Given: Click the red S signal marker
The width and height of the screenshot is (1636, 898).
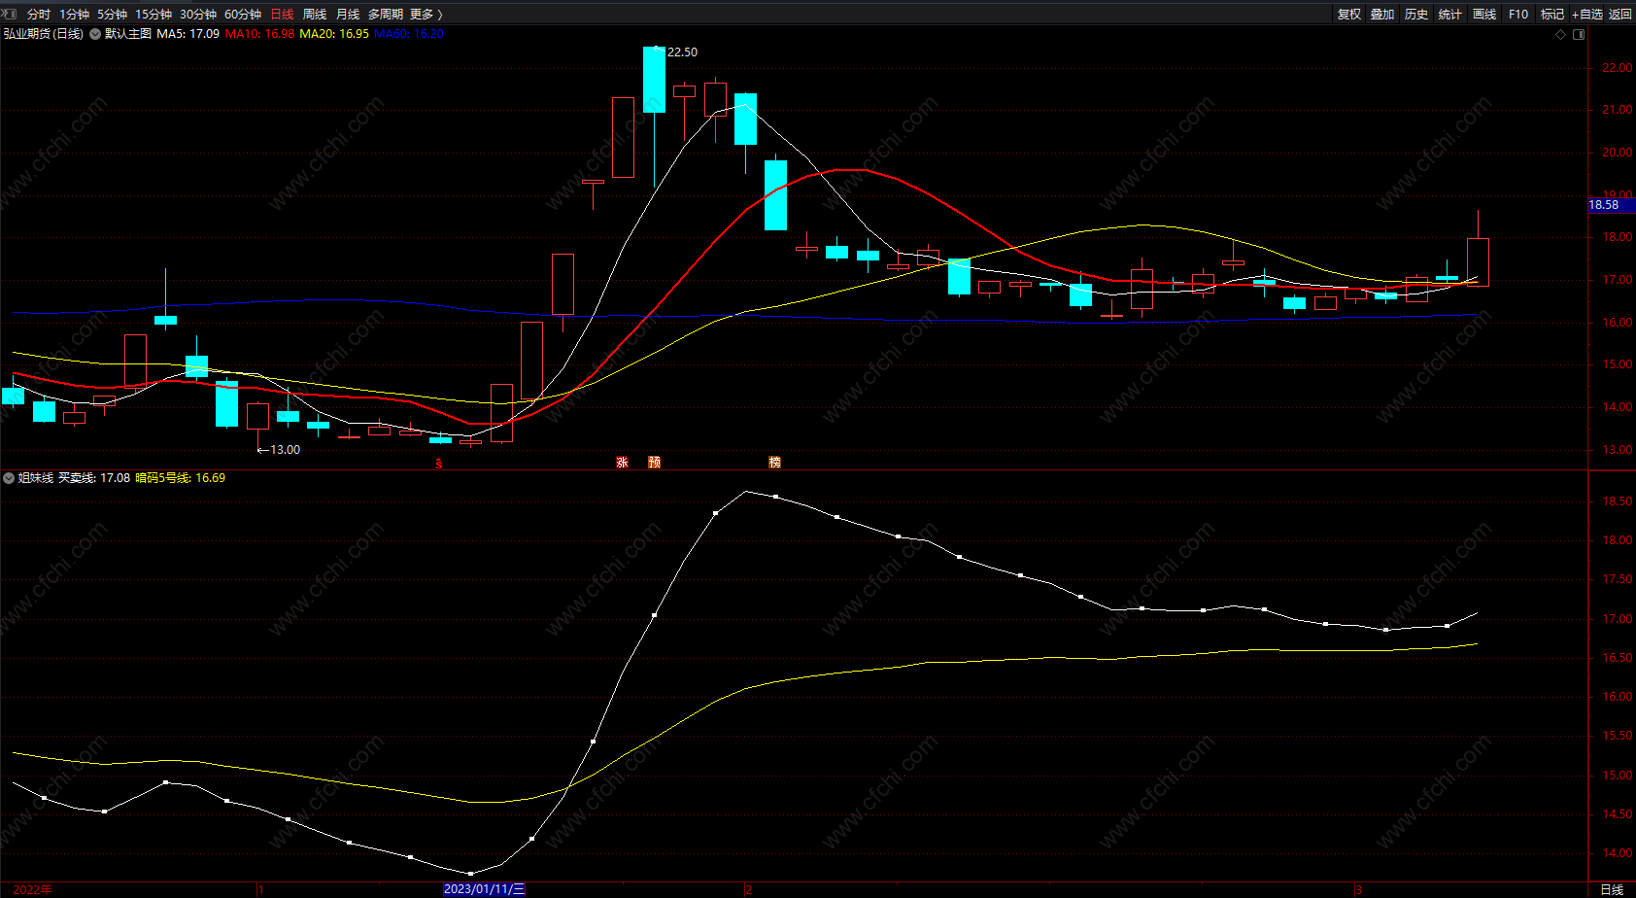Looking at the screenshot, I should point(439,464).
